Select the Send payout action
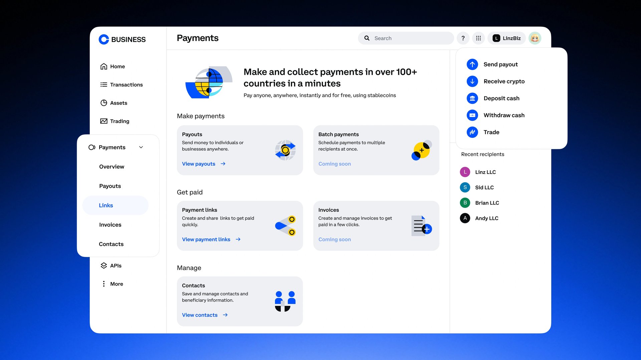641x360 pixels. tap(500, 64)
